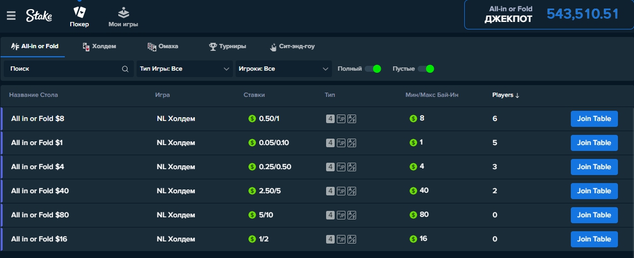The image size is (634, 258).
Task: Click the Поиск search field
Action: tap(64, 69)
